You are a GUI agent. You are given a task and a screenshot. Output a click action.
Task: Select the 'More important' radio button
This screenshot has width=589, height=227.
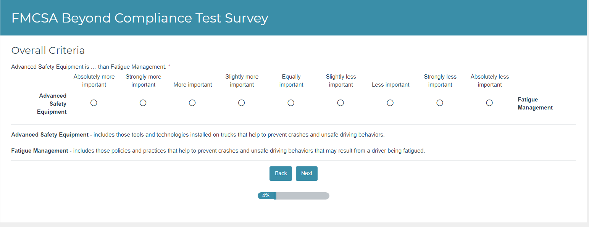[192, 103]
